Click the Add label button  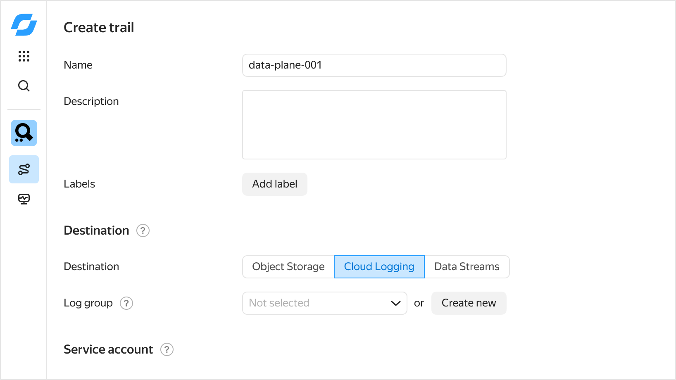(x=275, y=184)
